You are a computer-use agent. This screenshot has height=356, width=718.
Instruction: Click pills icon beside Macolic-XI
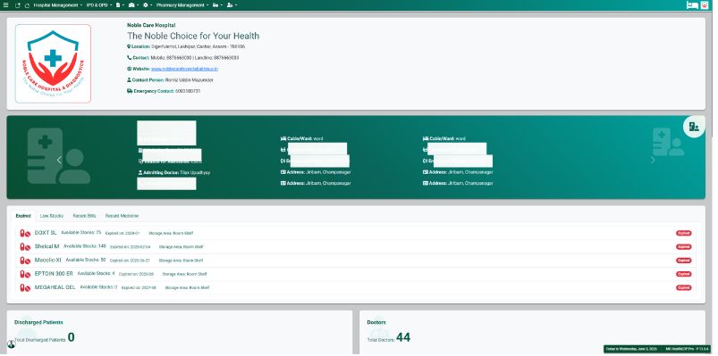click(25, 261)
